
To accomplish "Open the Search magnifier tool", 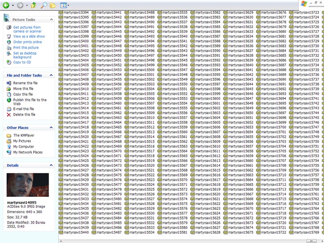I will pyautogui.click(x=44, y=5).
